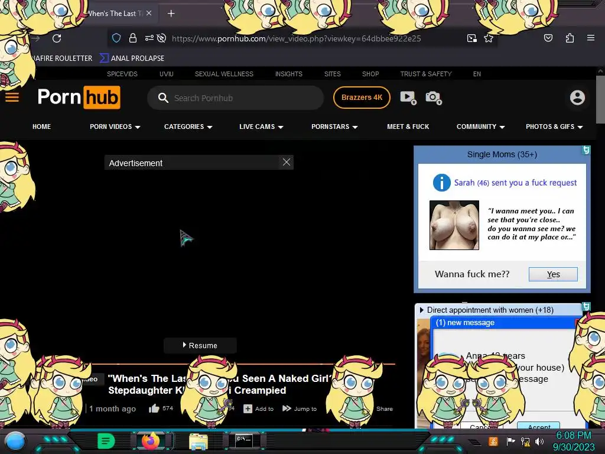Click the upload video icon in the header
605x454 pixels.
pos(408,98)
